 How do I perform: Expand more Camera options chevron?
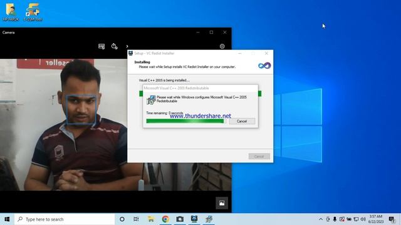pyautogui.click(x=127, y=46)
